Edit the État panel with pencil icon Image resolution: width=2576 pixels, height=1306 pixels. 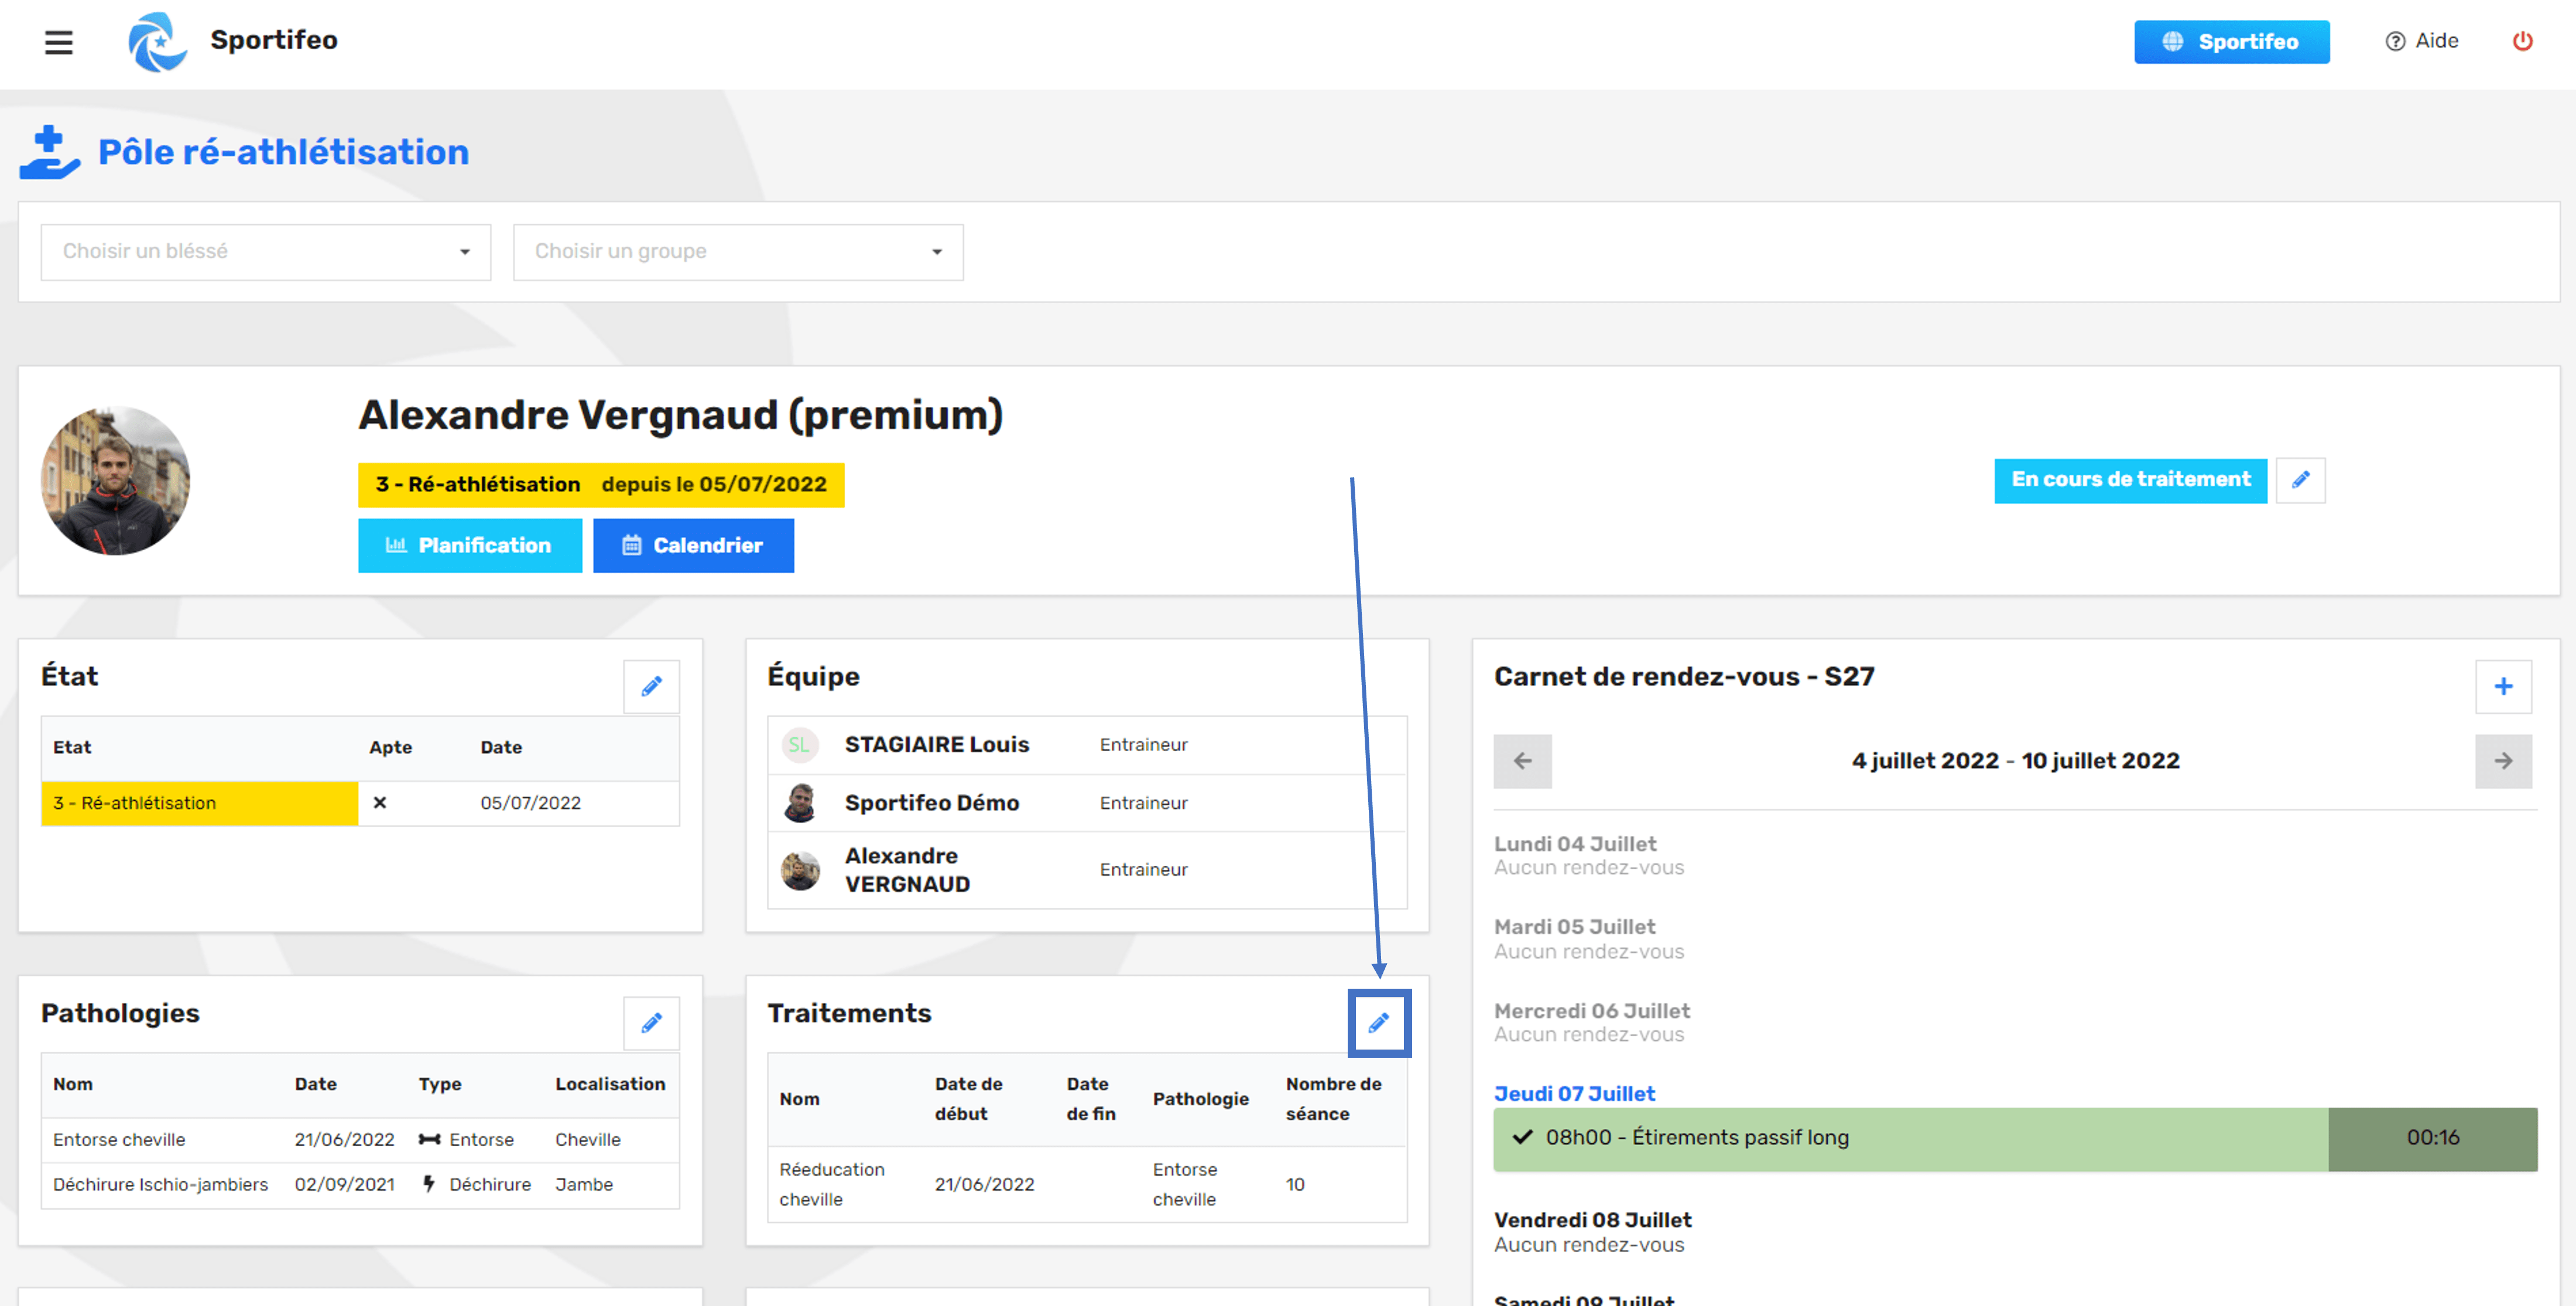[651, 686]
